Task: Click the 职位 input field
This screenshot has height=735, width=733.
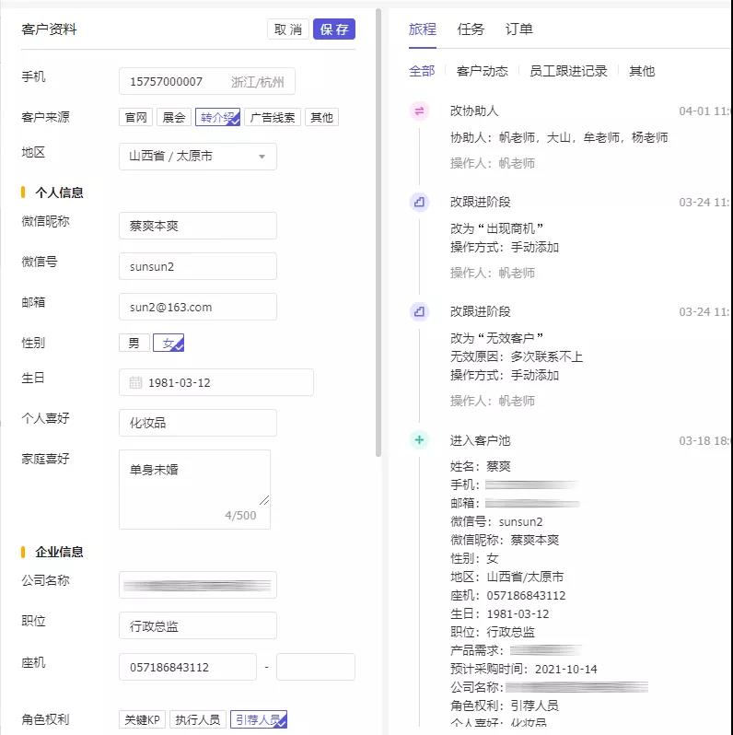Action: 198,625
